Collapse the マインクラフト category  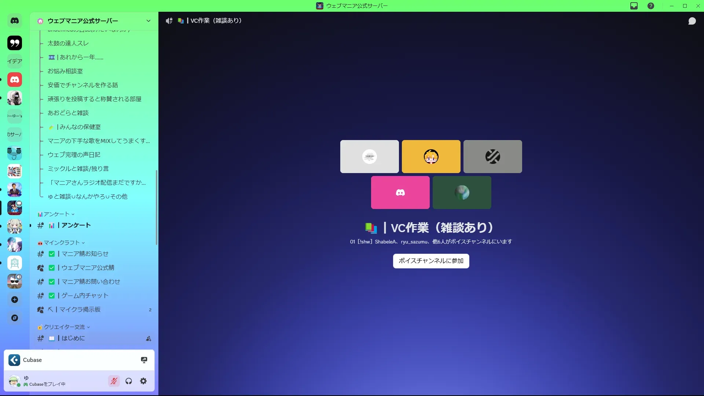point(61,243)
